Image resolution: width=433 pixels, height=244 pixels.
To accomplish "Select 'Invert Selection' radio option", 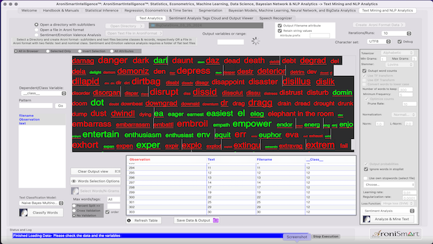I will (80, 52).
